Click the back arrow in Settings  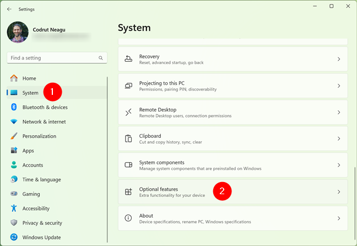[x=9, y=9]
